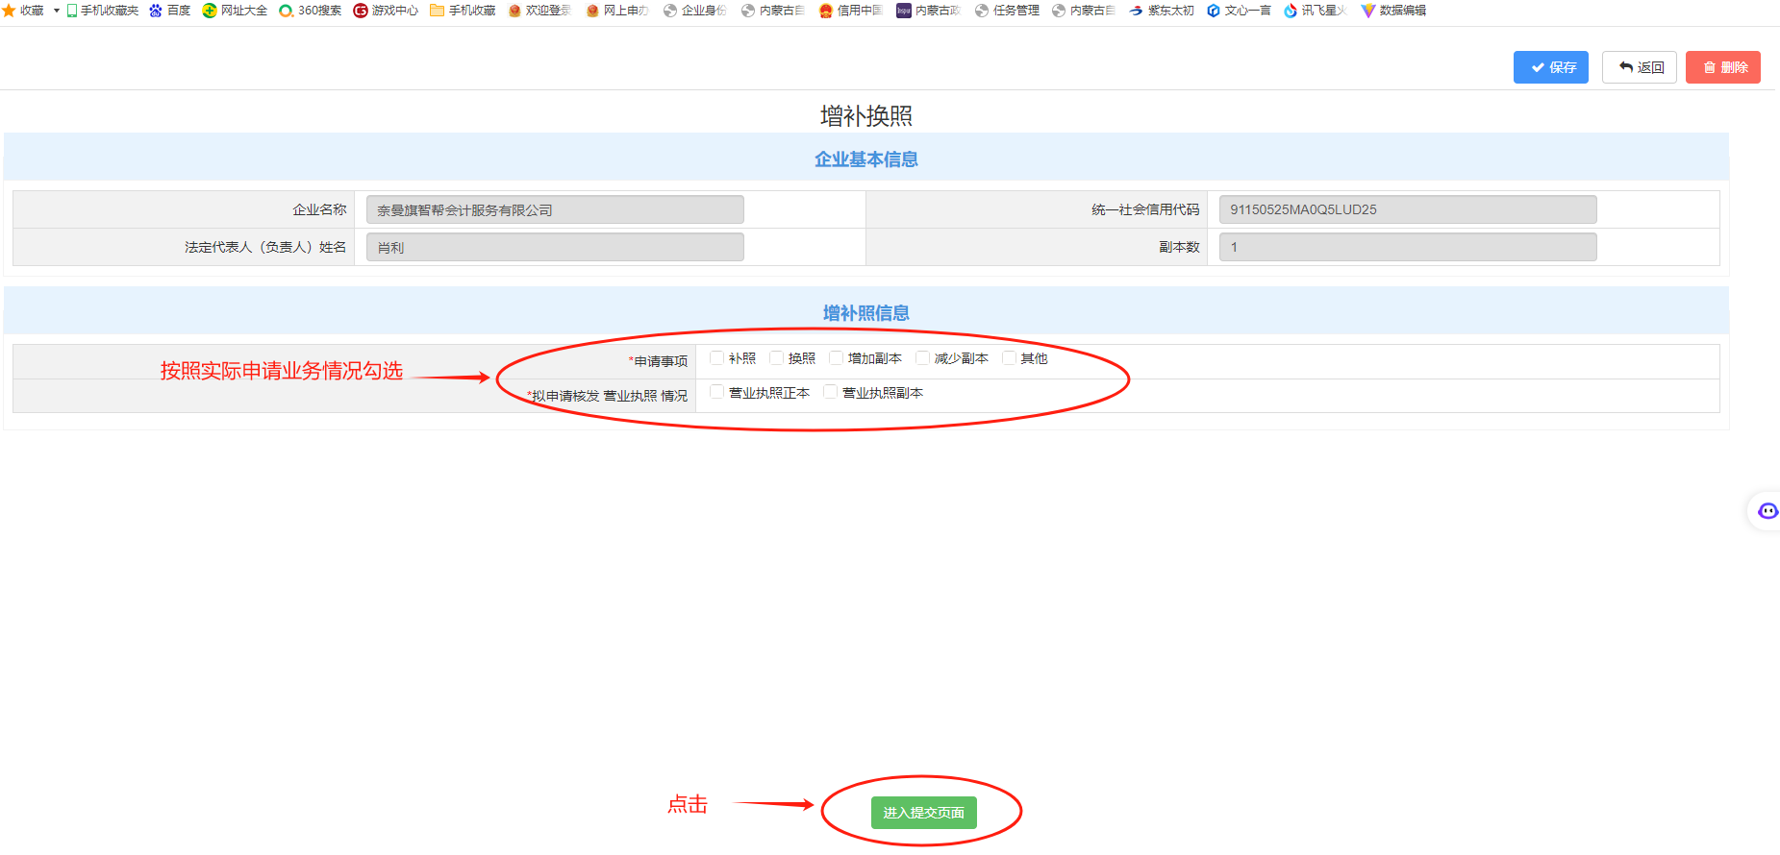Tick the 增加副本 option
The width and height of the screenshot is (1780, 855).
pos(836,358)
